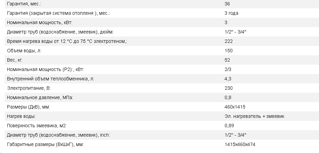The height and width of the screenshot is (153, 319).
Task: Select the warranty value '3 года'
Action: point(231,13)
